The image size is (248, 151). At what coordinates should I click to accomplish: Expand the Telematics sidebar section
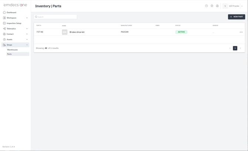(x=15, y=28)
